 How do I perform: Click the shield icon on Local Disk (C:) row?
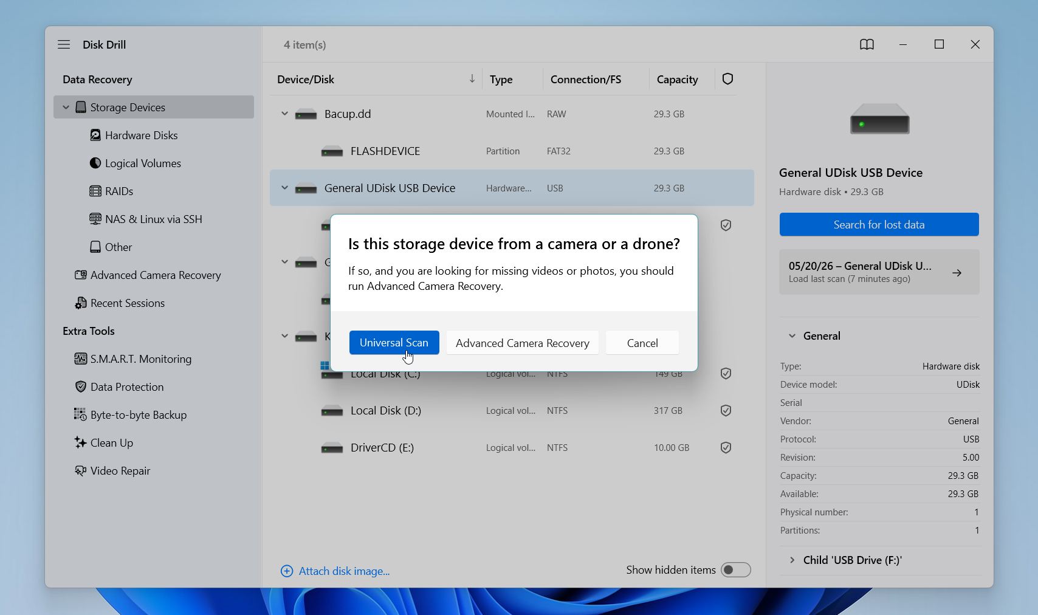tap(726, 373)
